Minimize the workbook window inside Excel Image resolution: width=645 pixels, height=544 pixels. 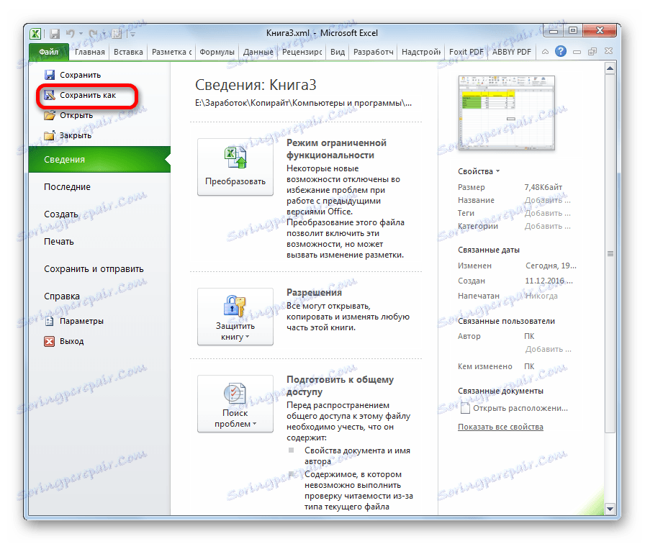point(577,52)
